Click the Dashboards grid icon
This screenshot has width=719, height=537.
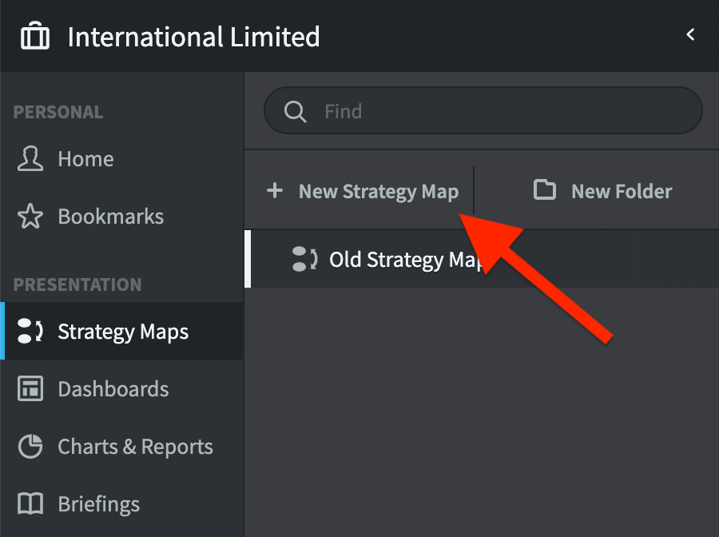point(30,388)
